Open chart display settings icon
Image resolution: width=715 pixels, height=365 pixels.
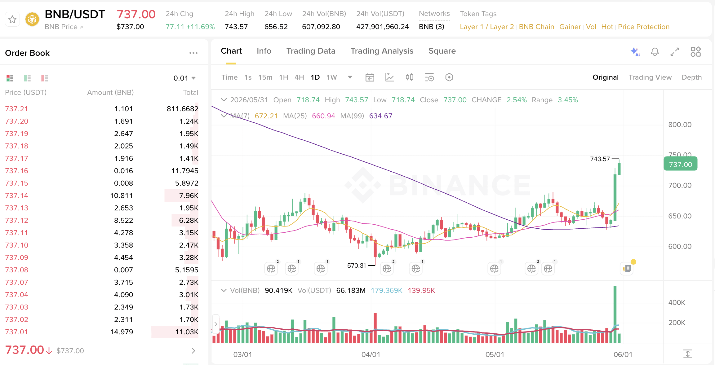pos(429,77)
